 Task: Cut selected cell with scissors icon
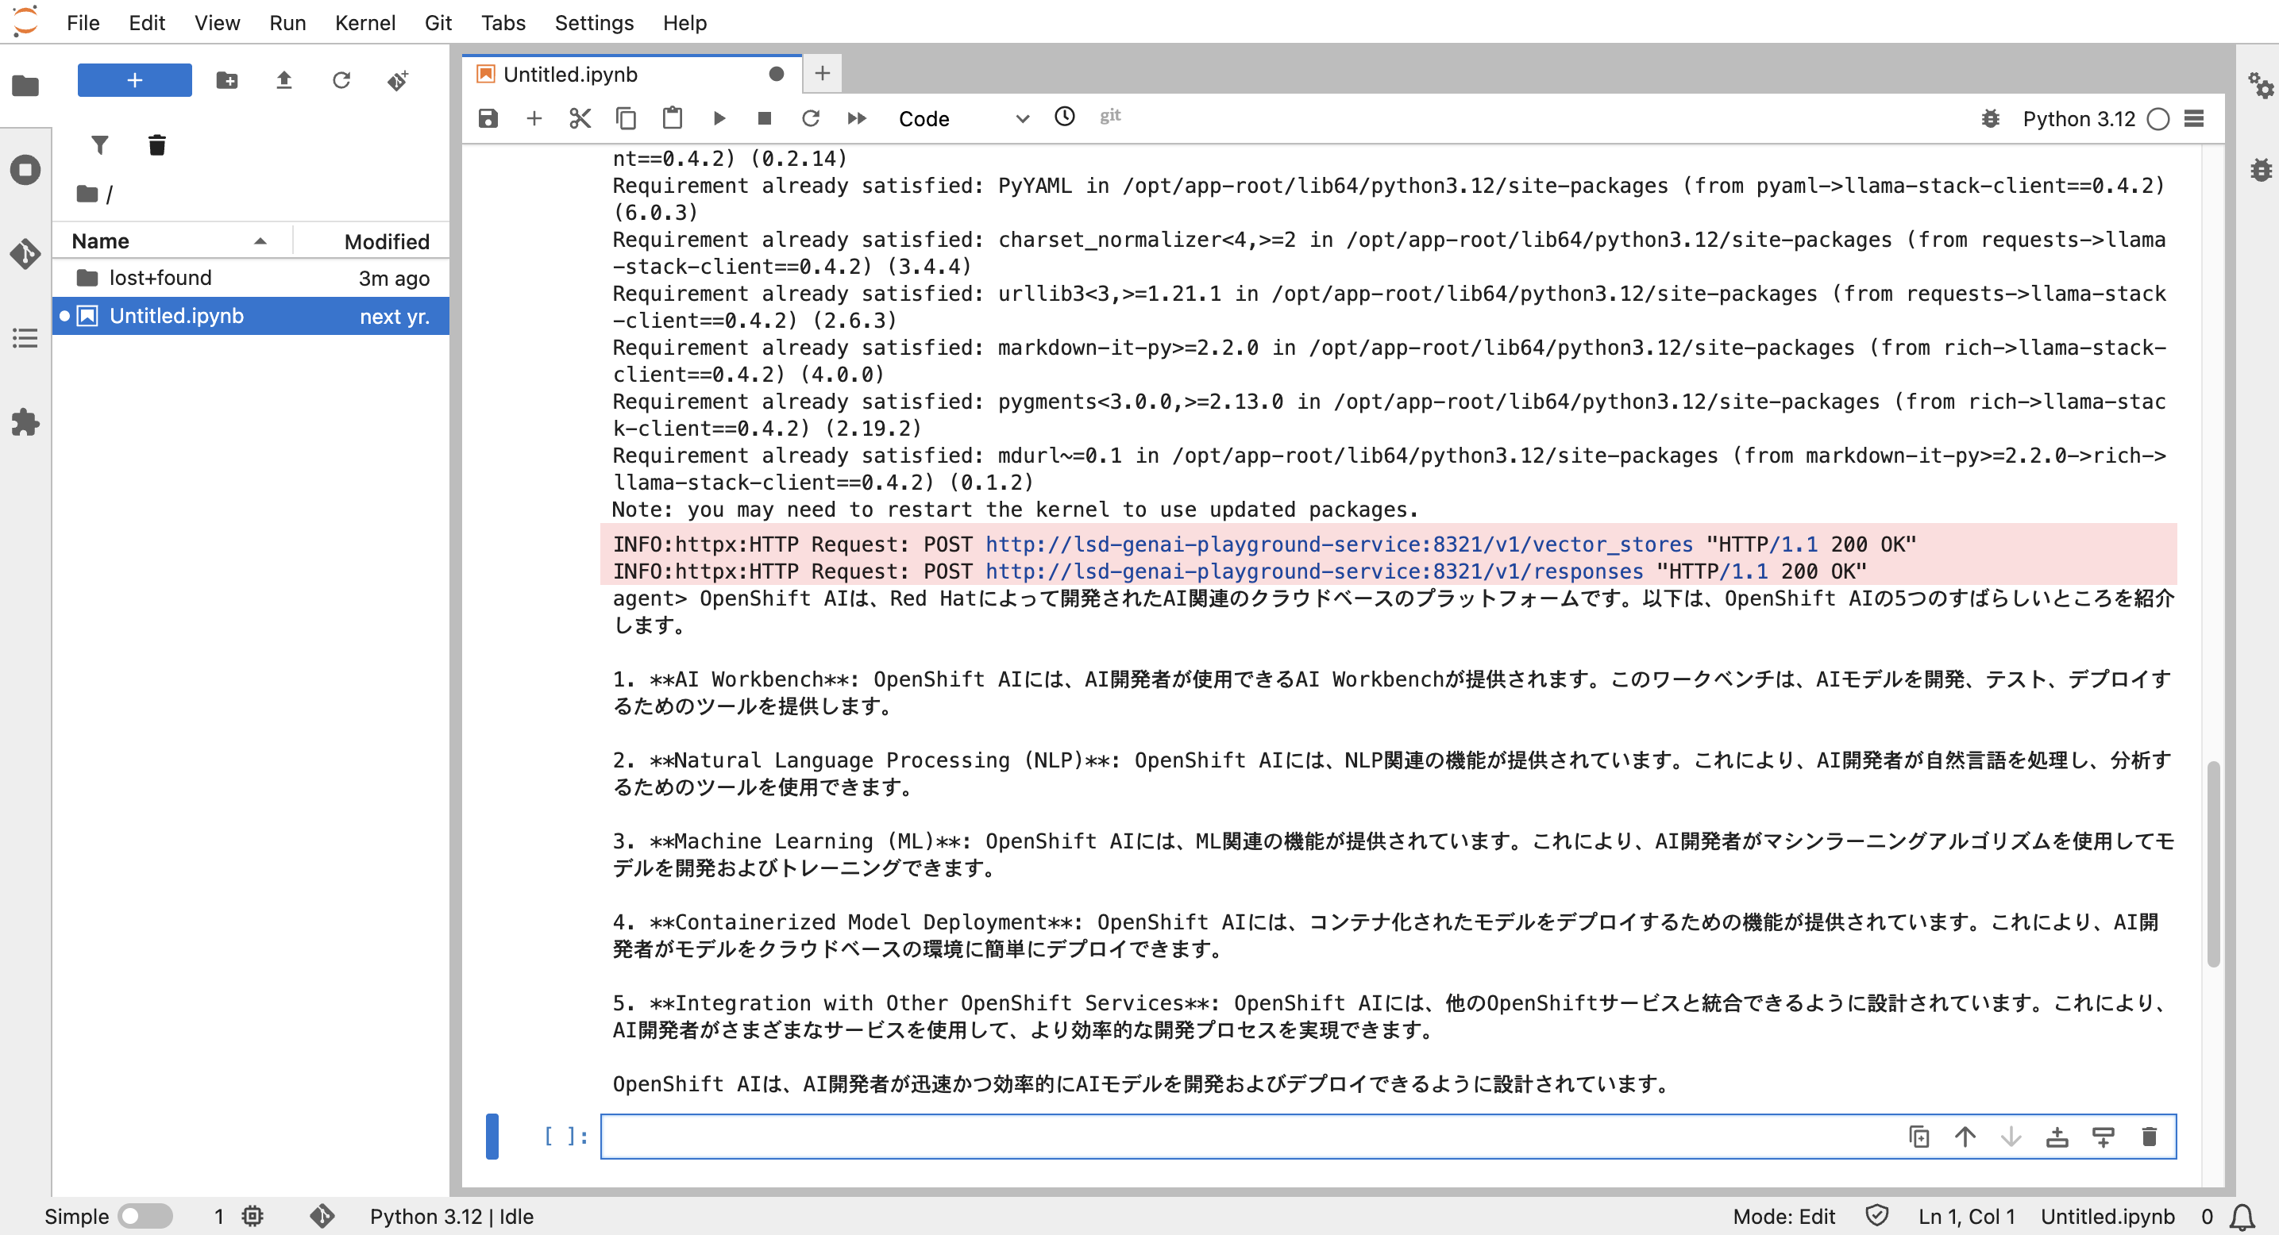[580, 118]
